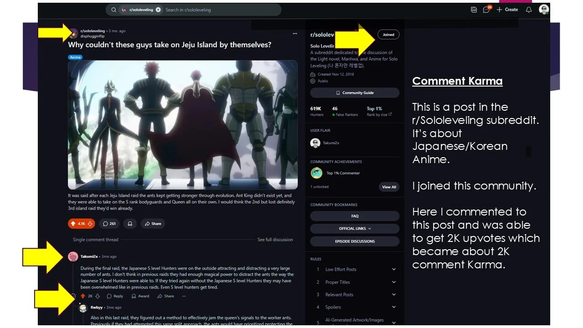Upvote the post with 4.1K votes

(72, 224)
